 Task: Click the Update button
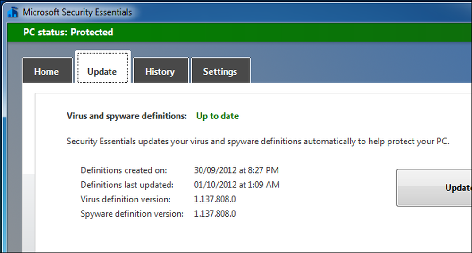point(434,188)
